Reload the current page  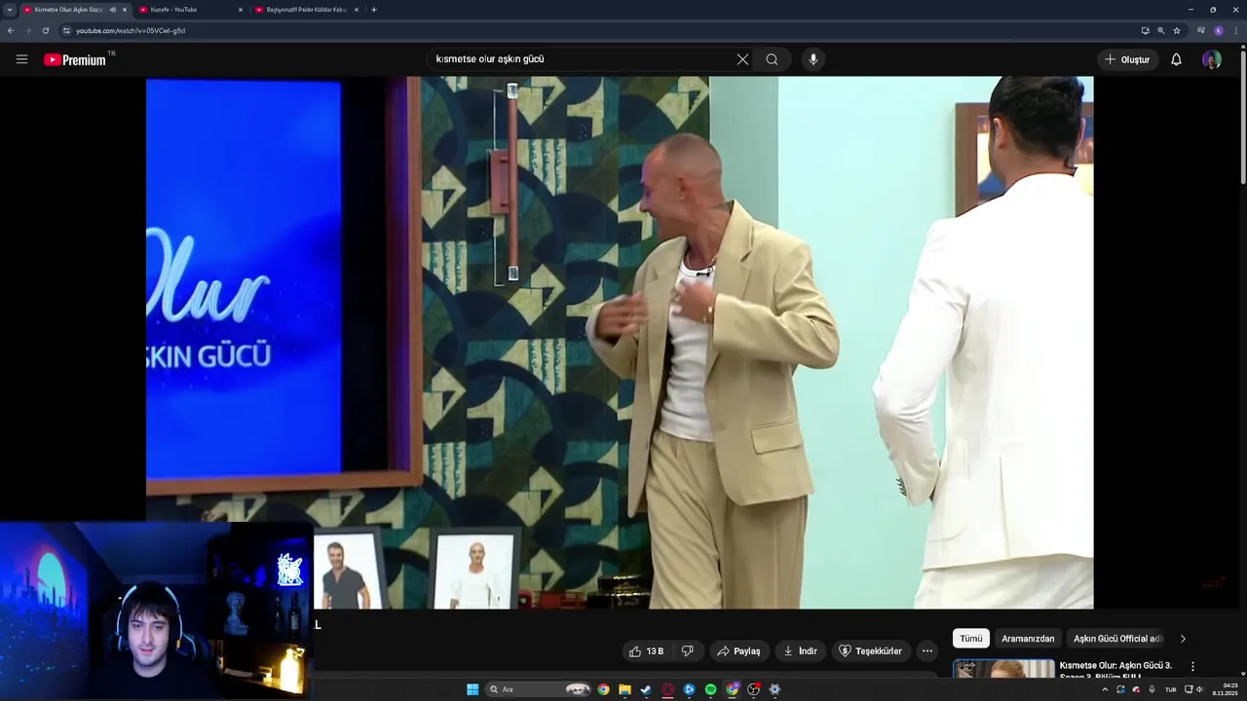45,30
